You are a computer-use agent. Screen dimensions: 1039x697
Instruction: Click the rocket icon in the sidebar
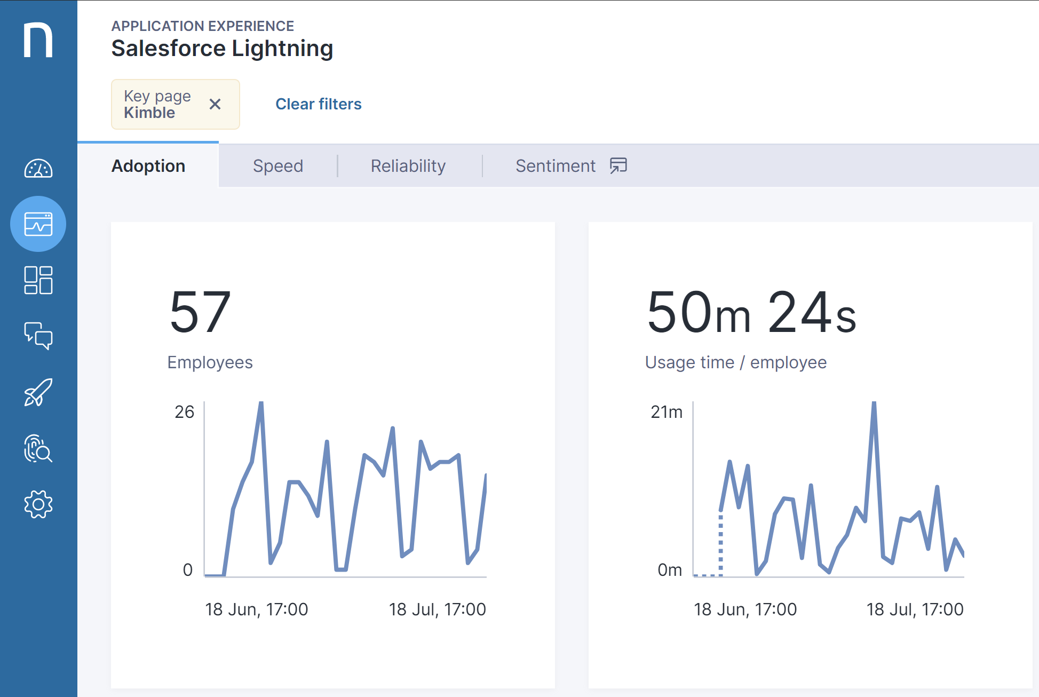pos(38,392)
